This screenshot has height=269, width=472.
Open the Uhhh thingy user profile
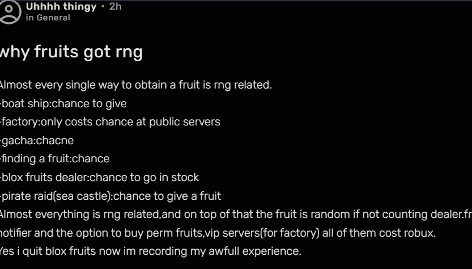(61, 7)
